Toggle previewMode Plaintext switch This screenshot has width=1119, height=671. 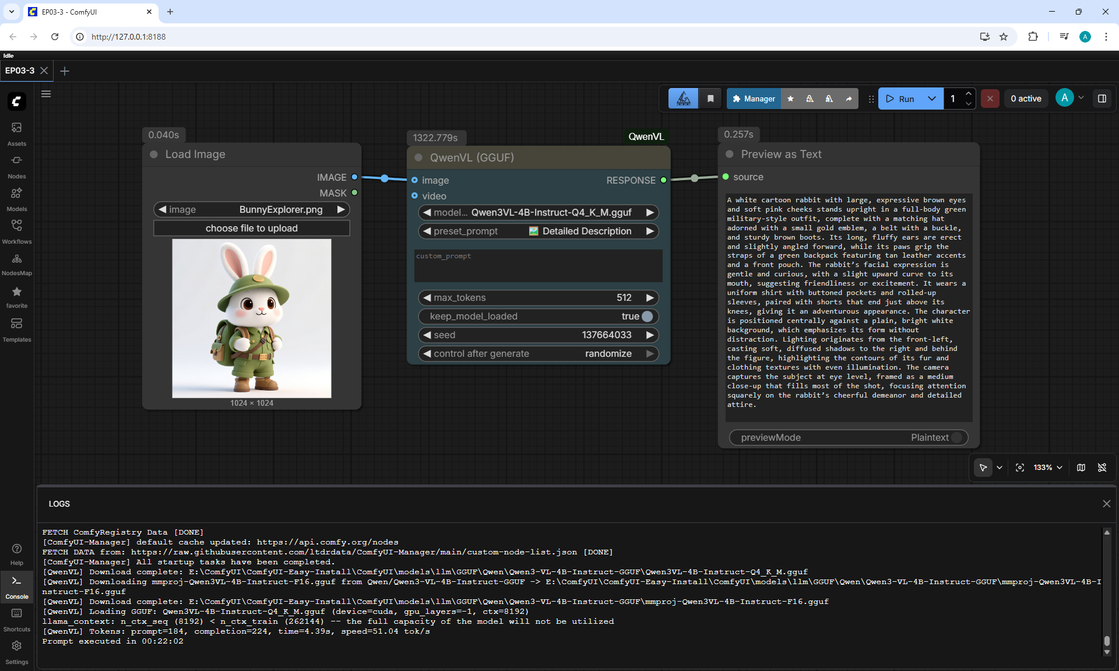[957, 437]
